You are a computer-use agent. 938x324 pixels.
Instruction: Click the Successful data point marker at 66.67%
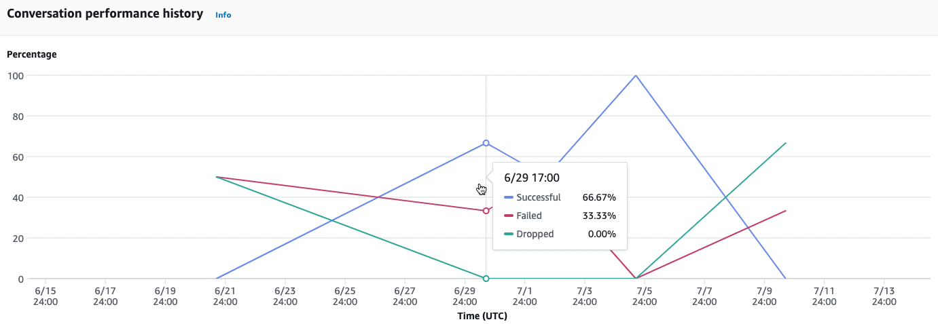[x=486, y=143]
